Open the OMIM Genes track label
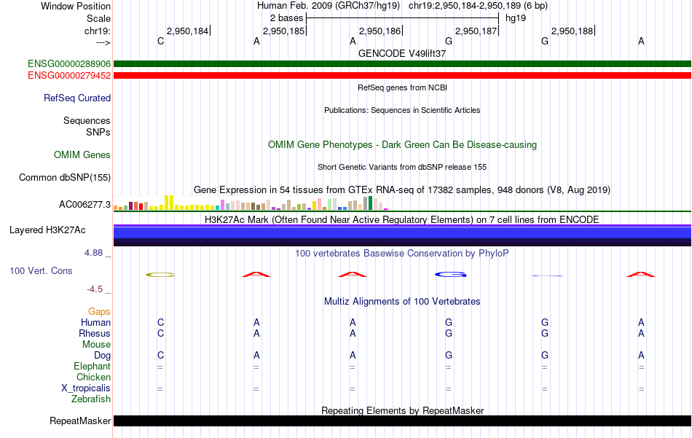The image size is (692, 438). coord(82,155)
